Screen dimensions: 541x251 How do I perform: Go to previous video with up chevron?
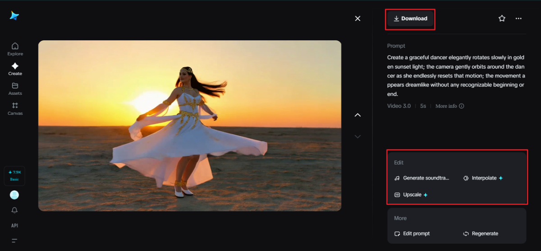358,115
